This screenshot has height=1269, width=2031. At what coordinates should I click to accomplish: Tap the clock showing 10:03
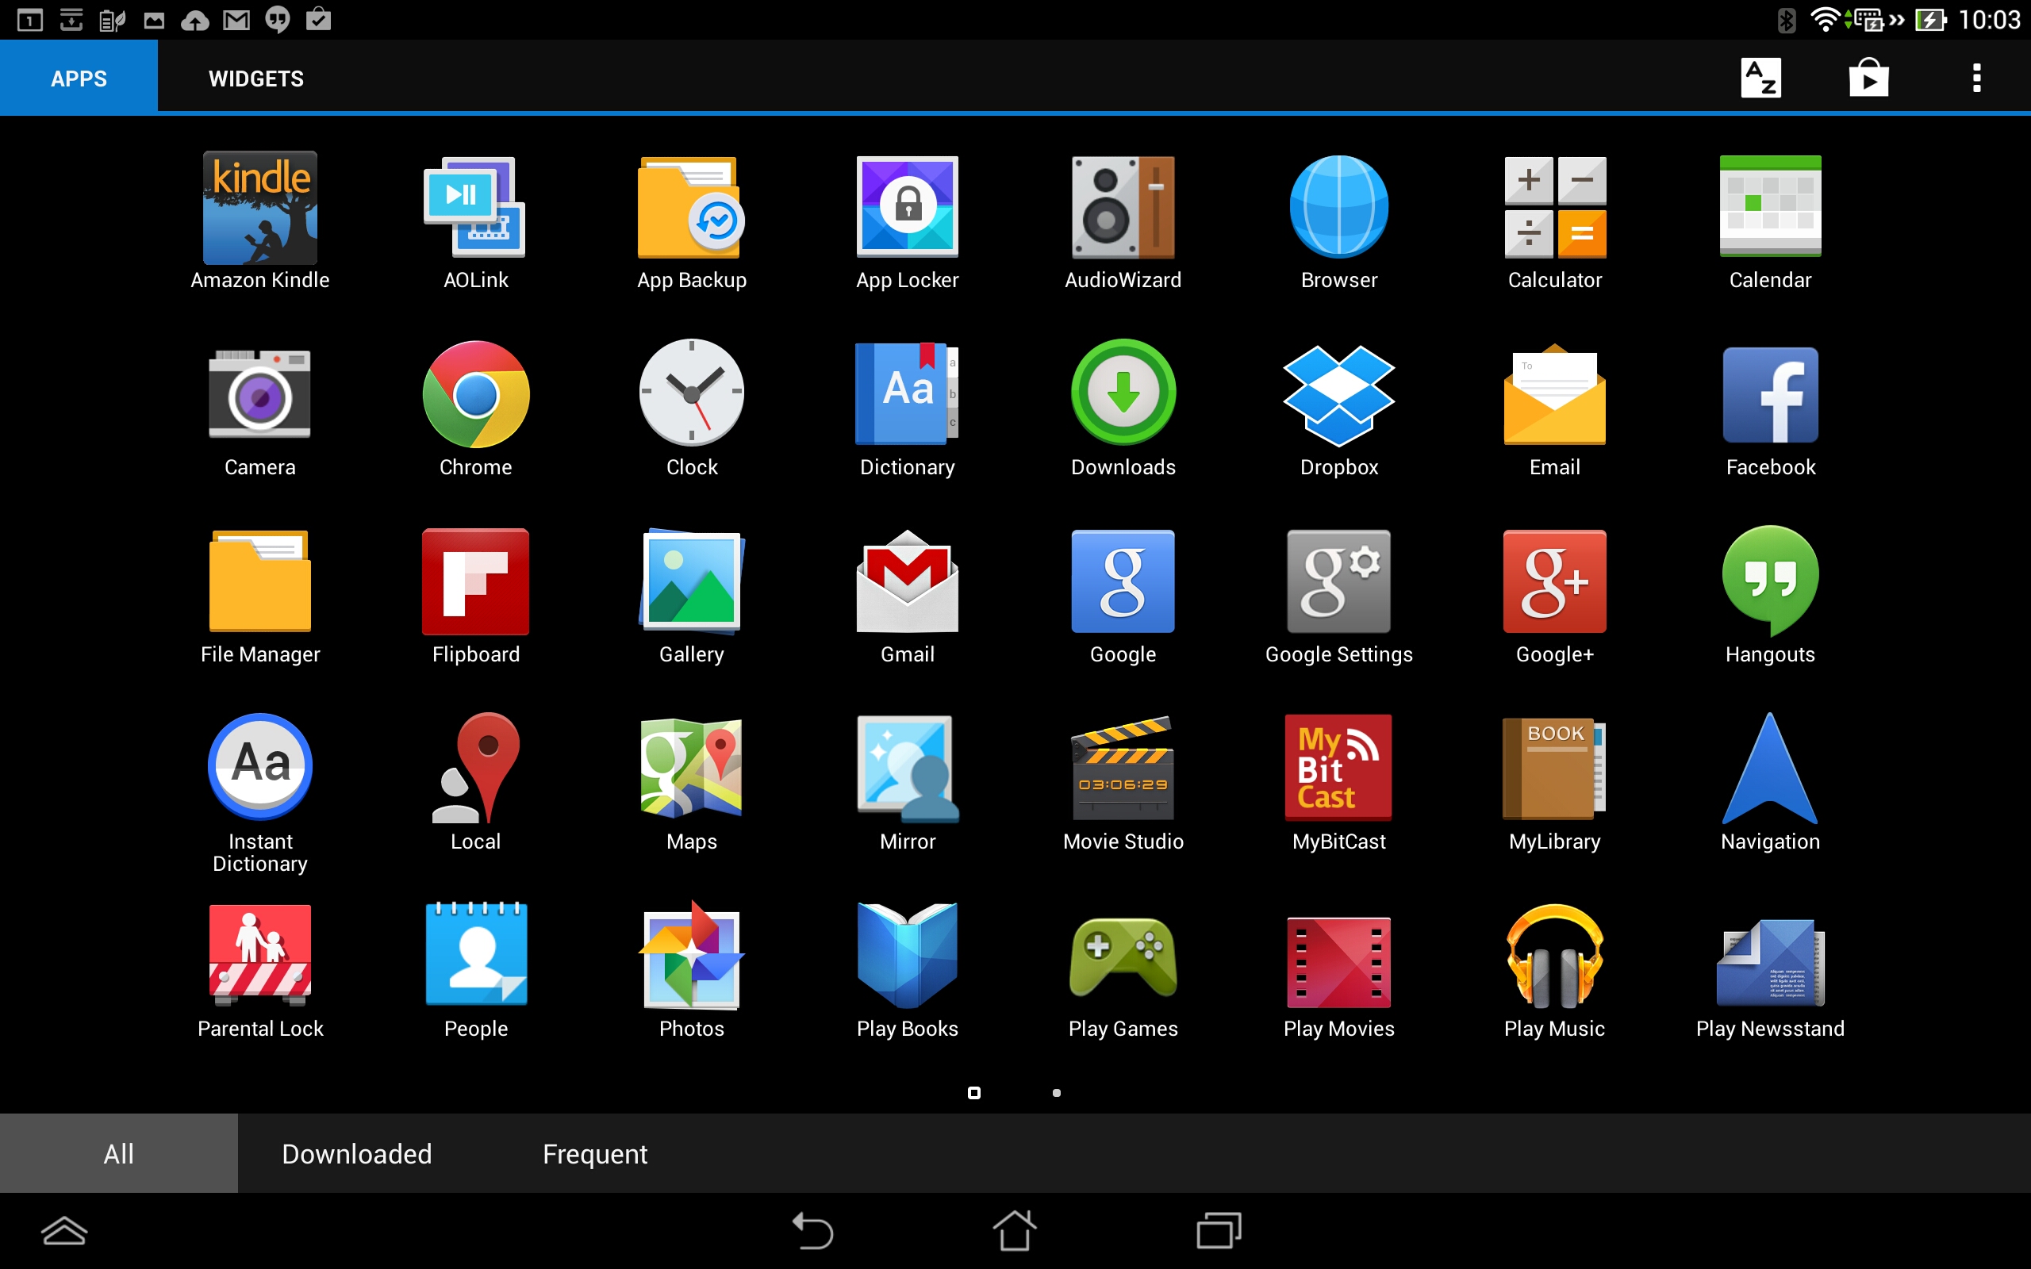pos(1988,19)
